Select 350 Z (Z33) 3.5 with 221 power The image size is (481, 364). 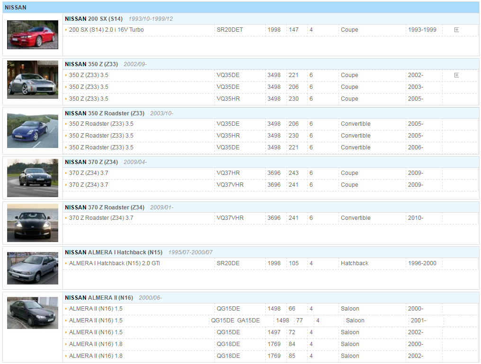[89, 75]
